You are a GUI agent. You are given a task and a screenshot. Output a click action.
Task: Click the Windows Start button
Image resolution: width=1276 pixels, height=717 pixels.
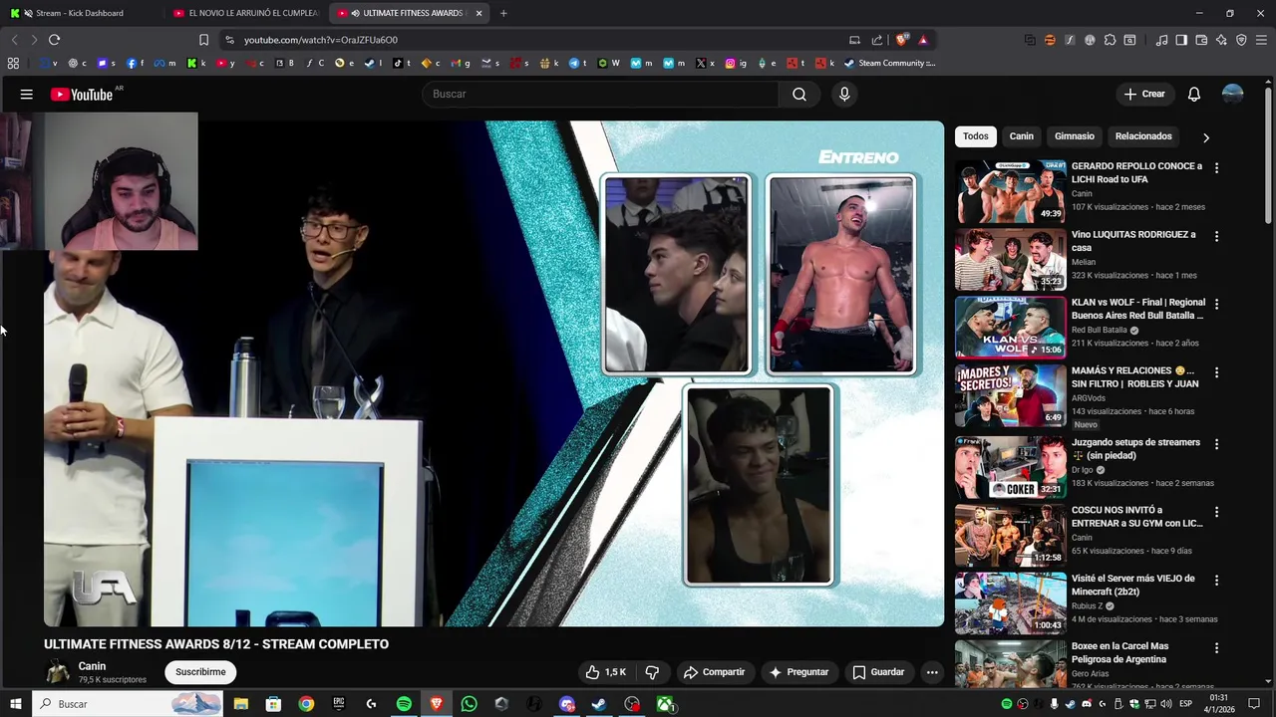coord(15,704)
